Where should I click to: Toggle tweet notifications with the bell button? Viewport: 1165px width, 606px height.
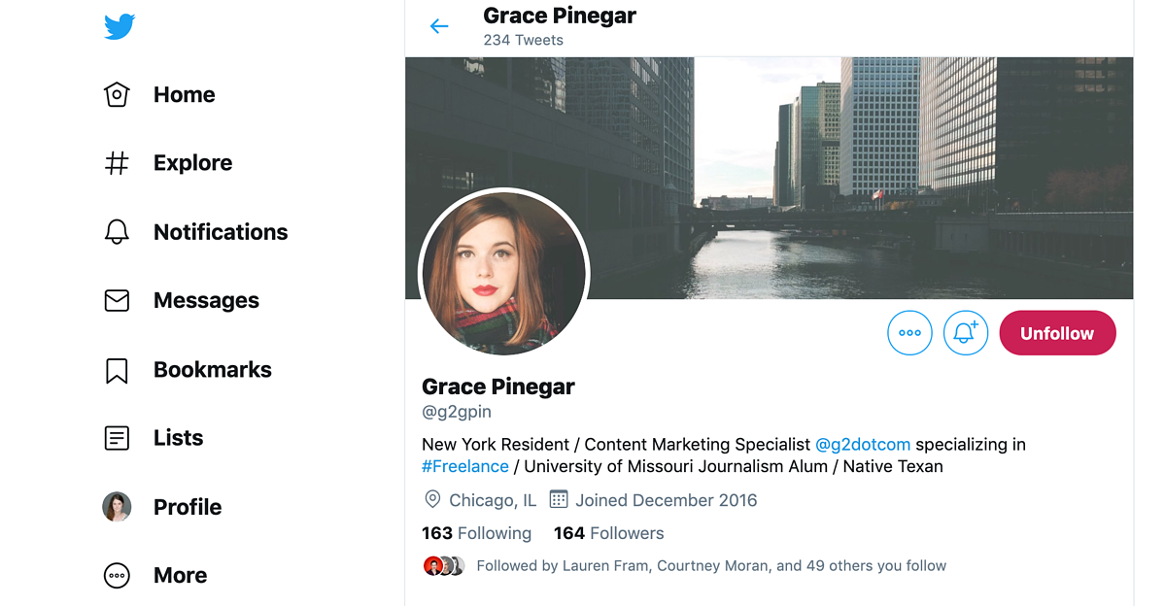pos(965,332)
